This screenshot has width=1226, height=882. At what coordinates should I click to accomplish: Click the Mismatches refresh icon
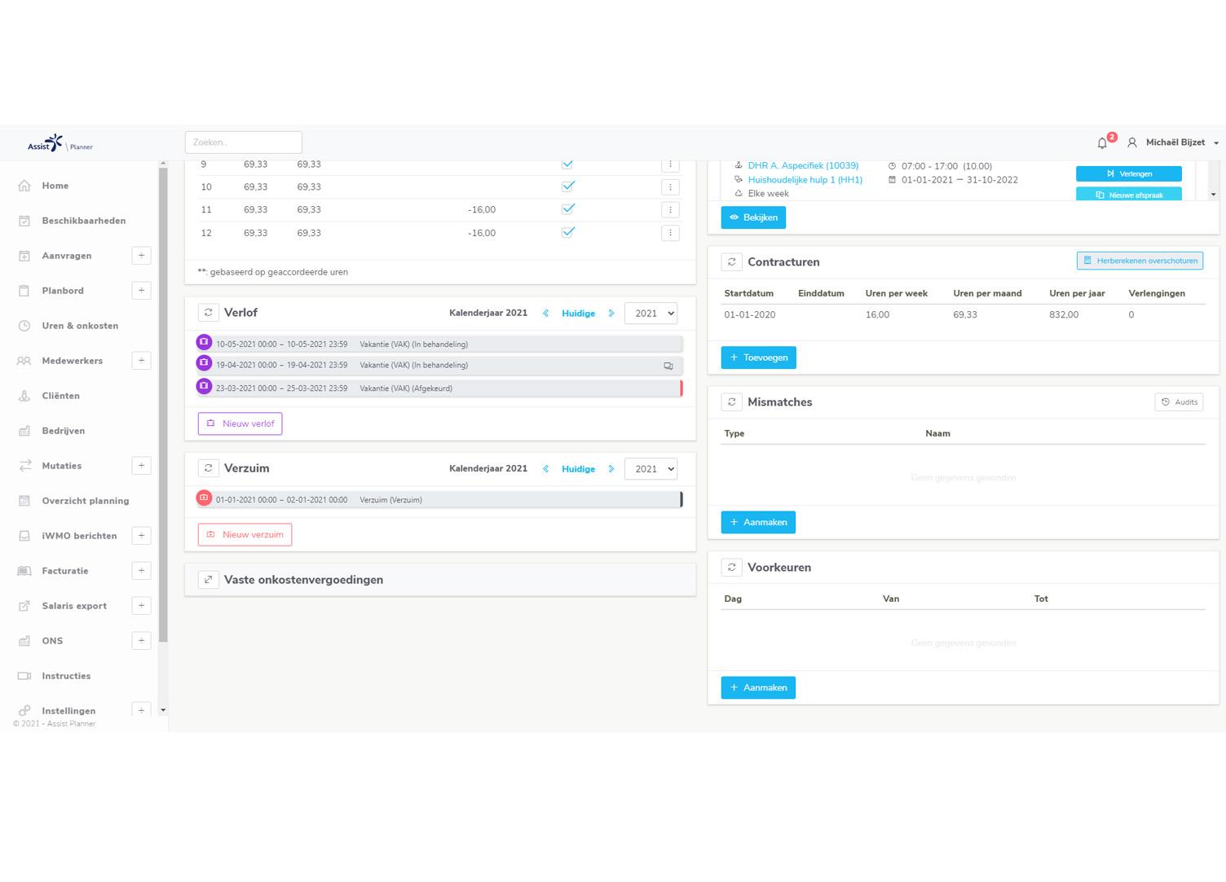(731, 402)
